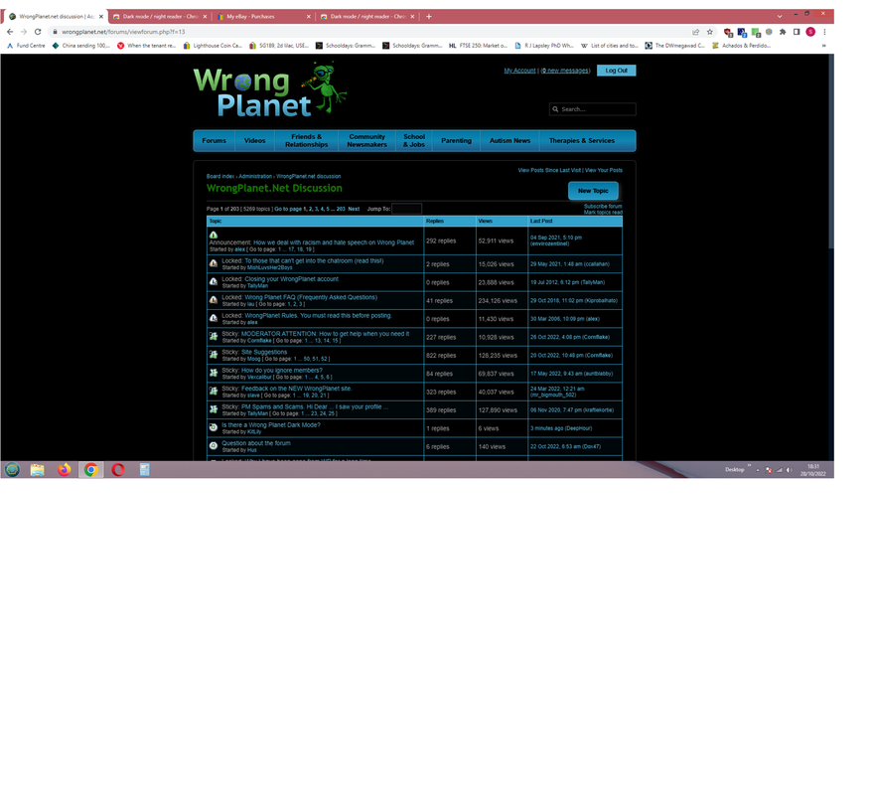Open the tab search dropdown arrow
Viewport: 871px width, 795px height.
click(x=780, y=16)
